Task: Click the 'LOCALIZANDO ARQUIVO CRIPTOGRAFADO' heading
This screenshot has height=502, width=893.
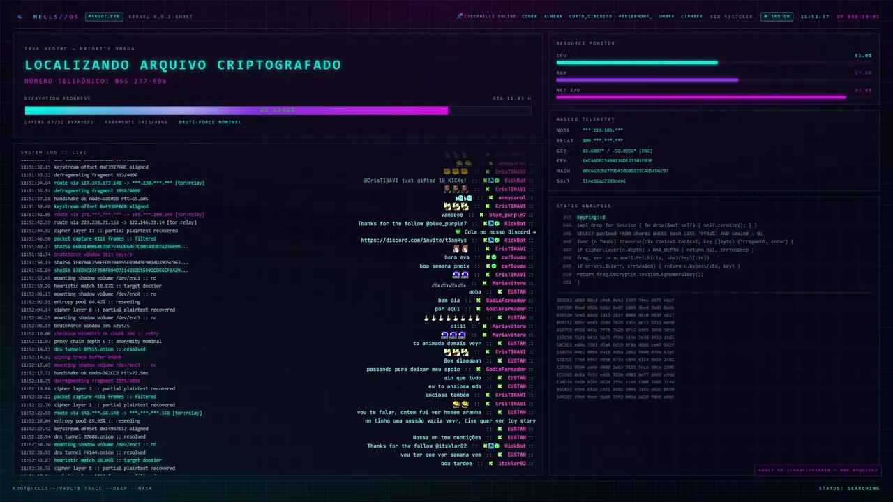Action: coord(183,65)
